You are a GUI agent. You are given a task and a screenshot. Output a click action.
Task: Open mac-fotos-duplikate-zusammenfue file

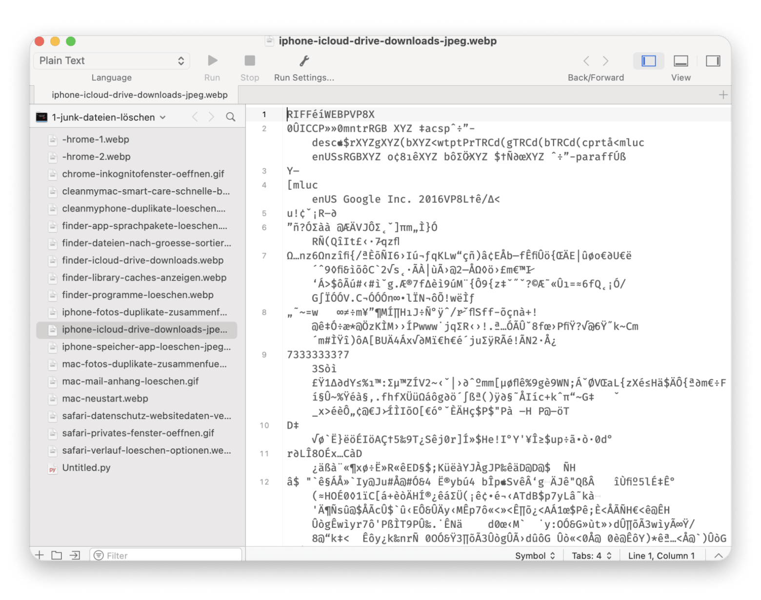(144, 364)
